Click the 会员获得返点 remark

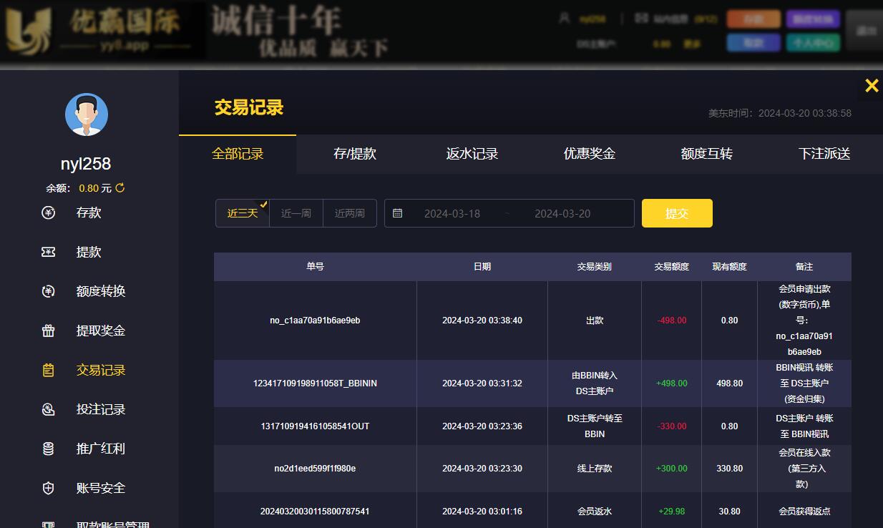coord(804,512)
